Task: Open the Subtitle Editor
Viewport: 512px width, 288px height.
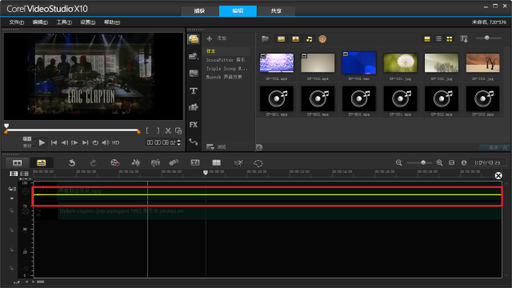Action: pos(195,162)
